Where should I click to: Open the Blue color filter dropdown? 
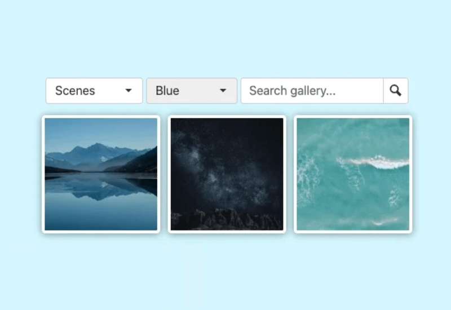click(x=192, y=91)
